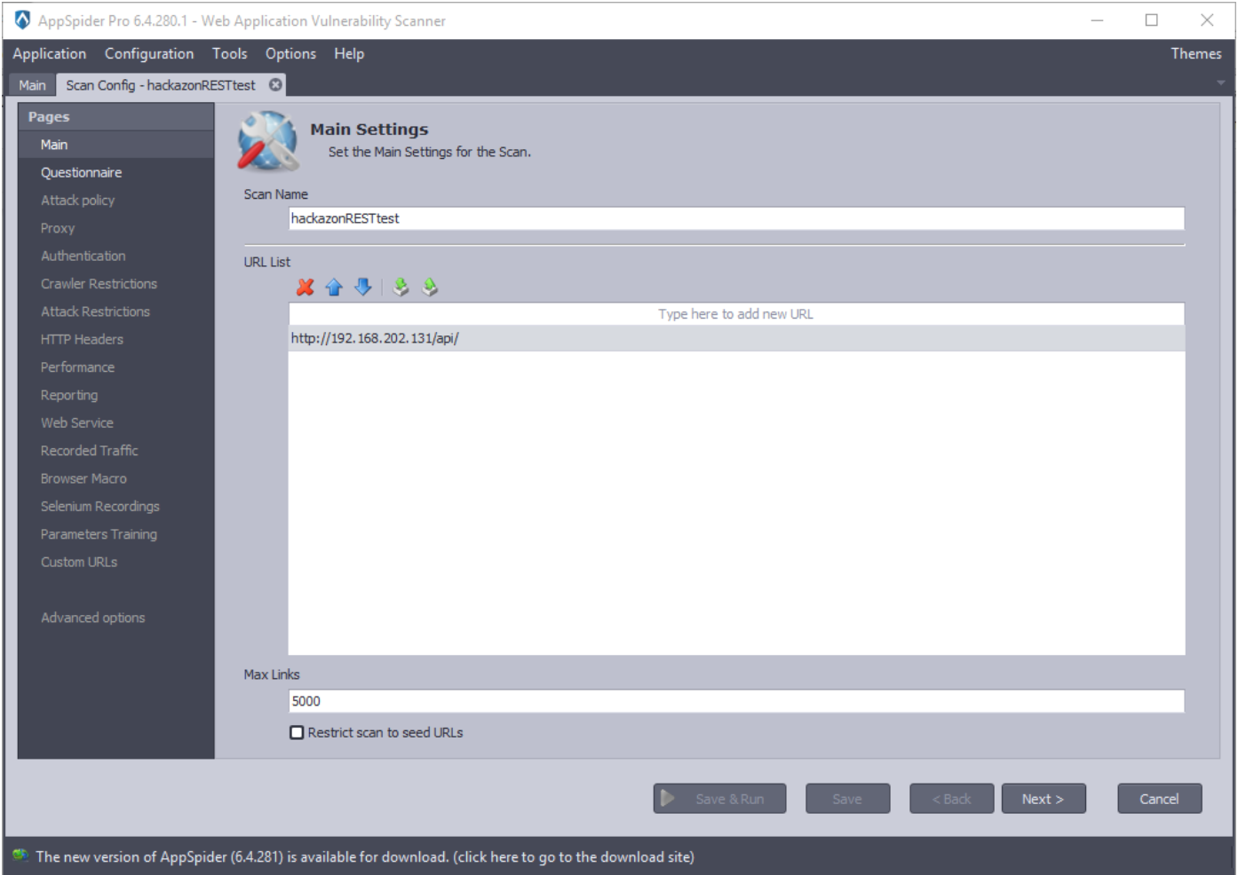Go to the Recorded Traffic page

pyautogui.click(x=116, y=450)
